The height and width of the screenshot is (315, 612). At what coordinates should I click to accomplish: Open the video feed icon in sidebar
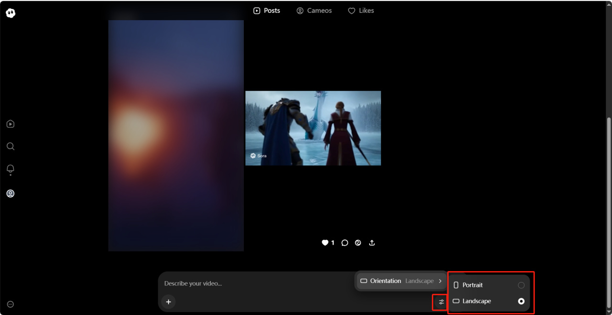[11, 124]
